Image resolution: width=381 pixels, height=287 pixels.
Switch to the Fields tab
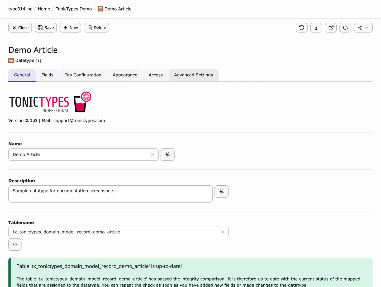(x=47, y=75)
